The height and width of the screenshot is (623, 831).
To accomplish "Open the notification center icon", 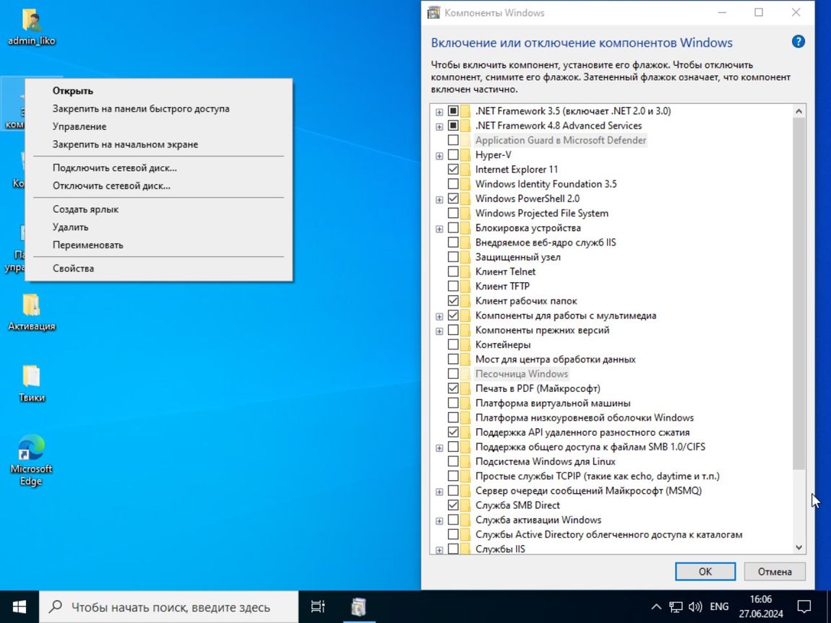I will 804,606.
